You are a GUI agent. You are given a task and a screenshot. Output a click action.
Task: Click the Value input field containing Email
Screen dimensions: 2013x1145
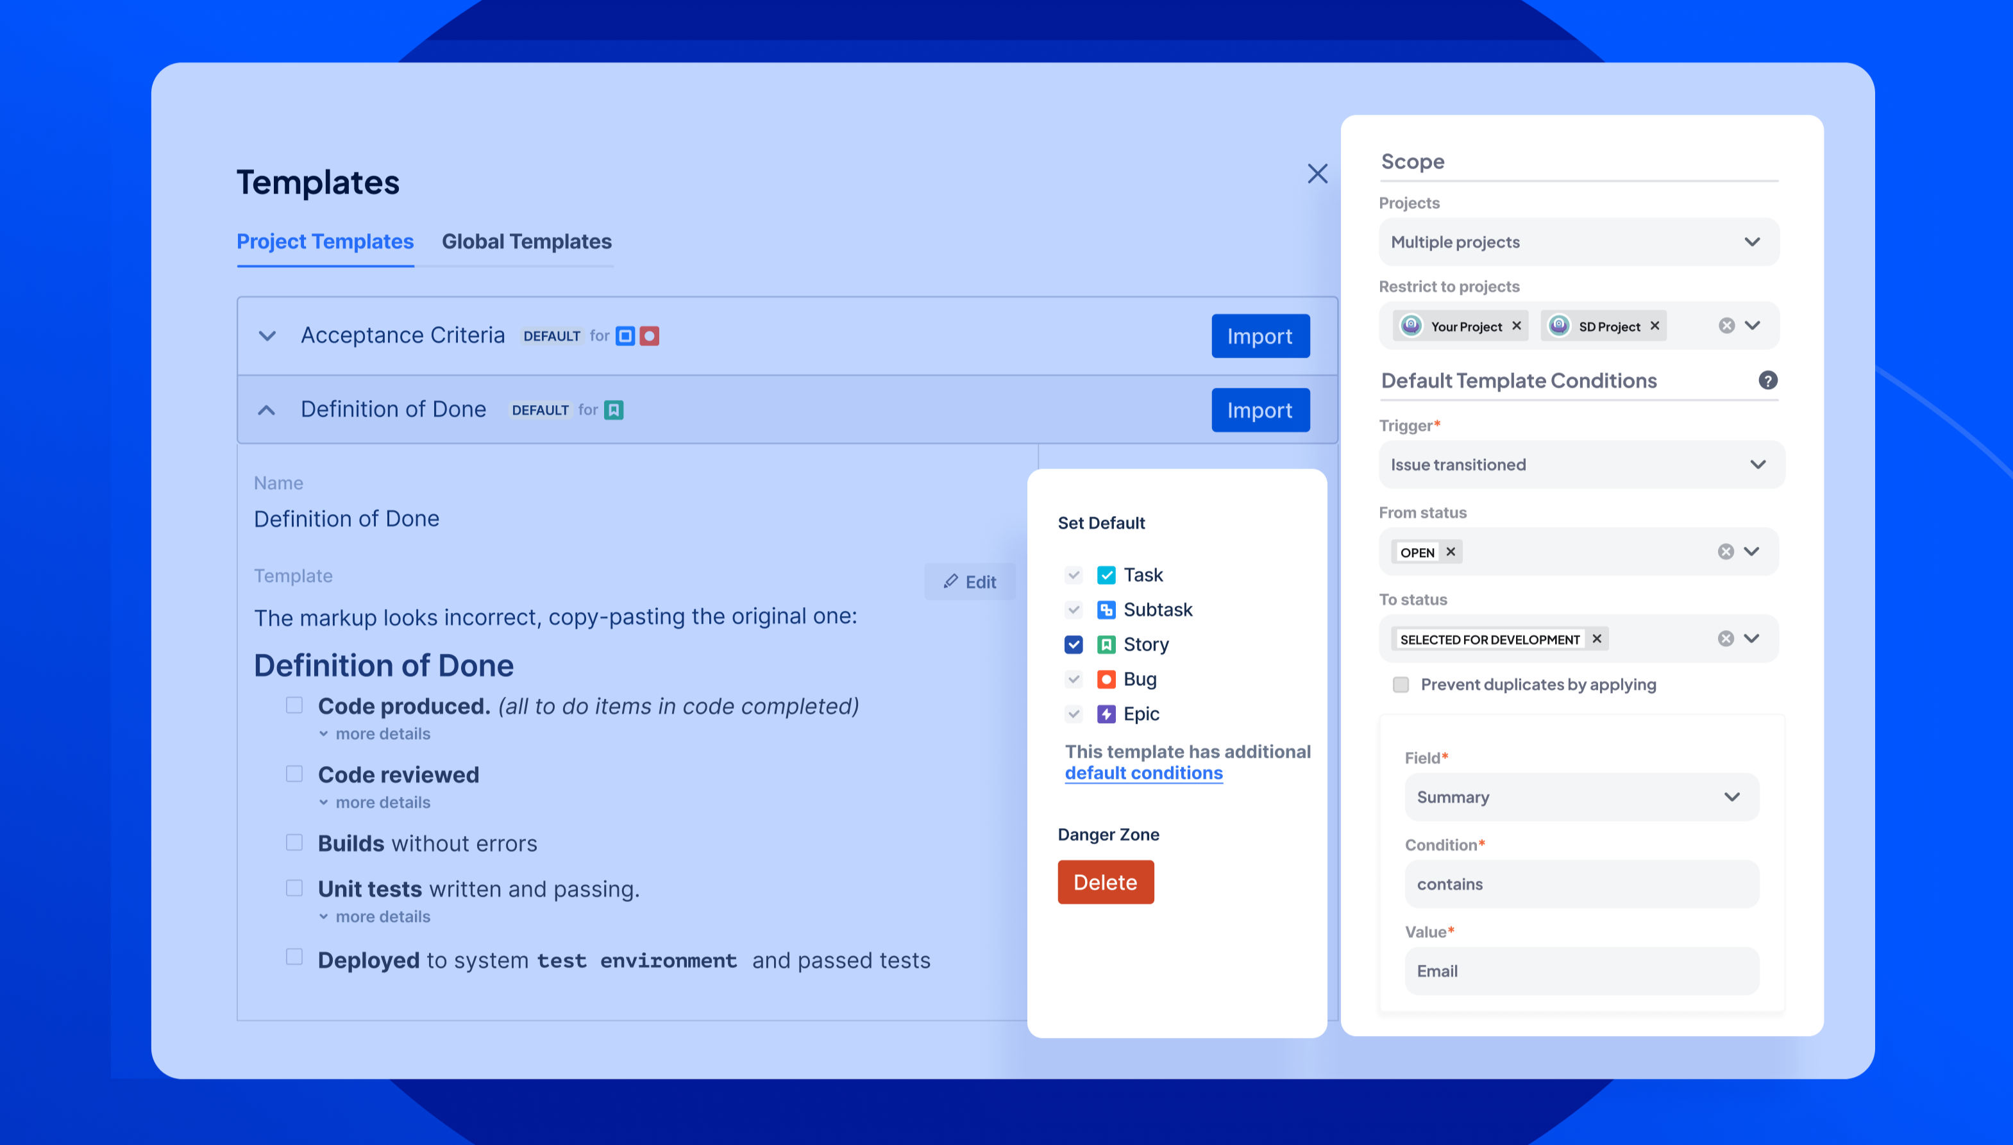pyautogui.click(x=1581, y=971)
